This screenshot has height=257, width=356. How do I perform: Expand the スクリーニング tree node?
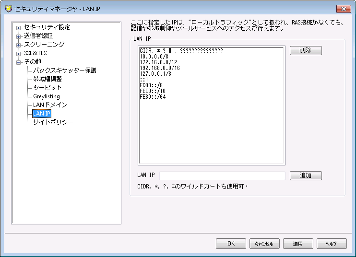point(18,45)
